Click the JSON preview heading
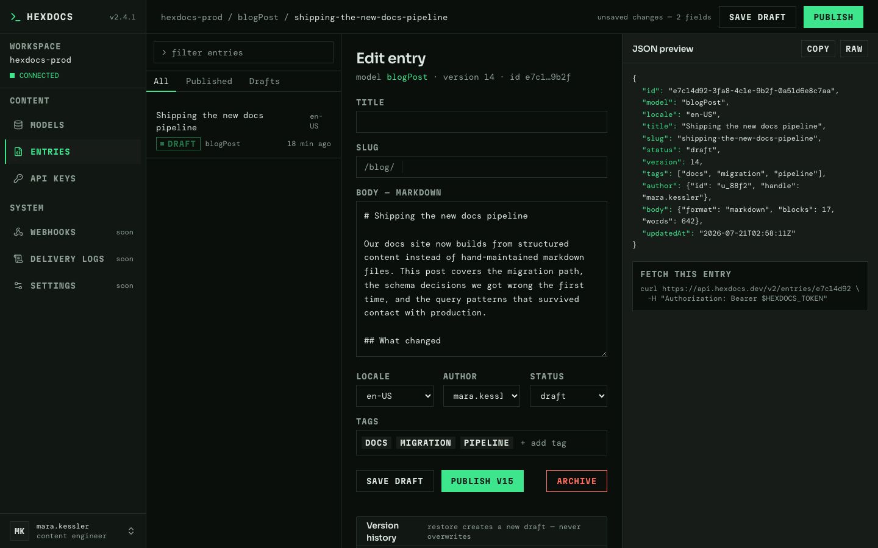This screenshot has height=548, width=878. click(663, 49)
